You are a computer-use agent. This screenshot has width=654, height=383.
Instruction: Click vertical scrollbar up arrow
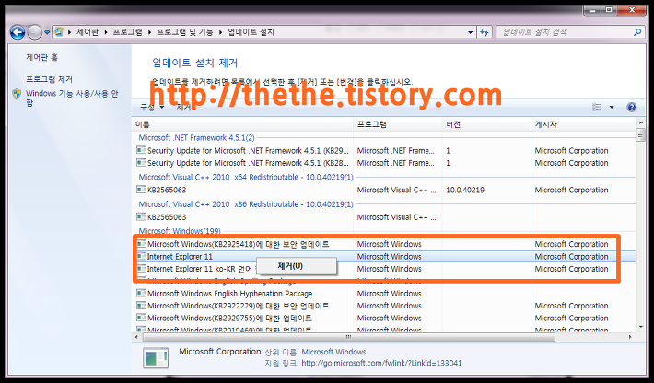point(641,123)
